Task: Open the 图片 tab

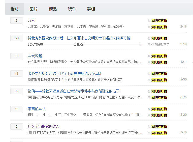Action: coord(34,9)
